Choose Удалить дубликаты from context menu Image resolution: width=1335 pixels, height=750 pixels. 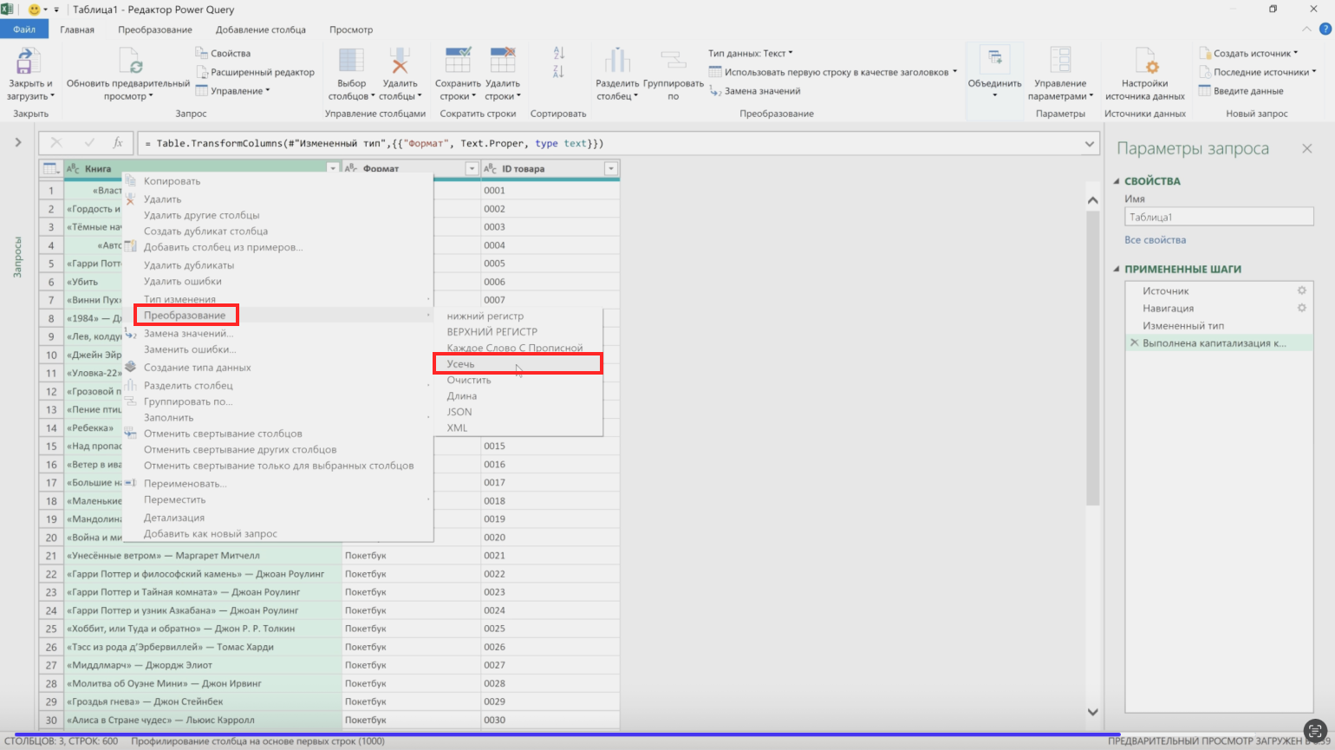[x=189, y=265]
